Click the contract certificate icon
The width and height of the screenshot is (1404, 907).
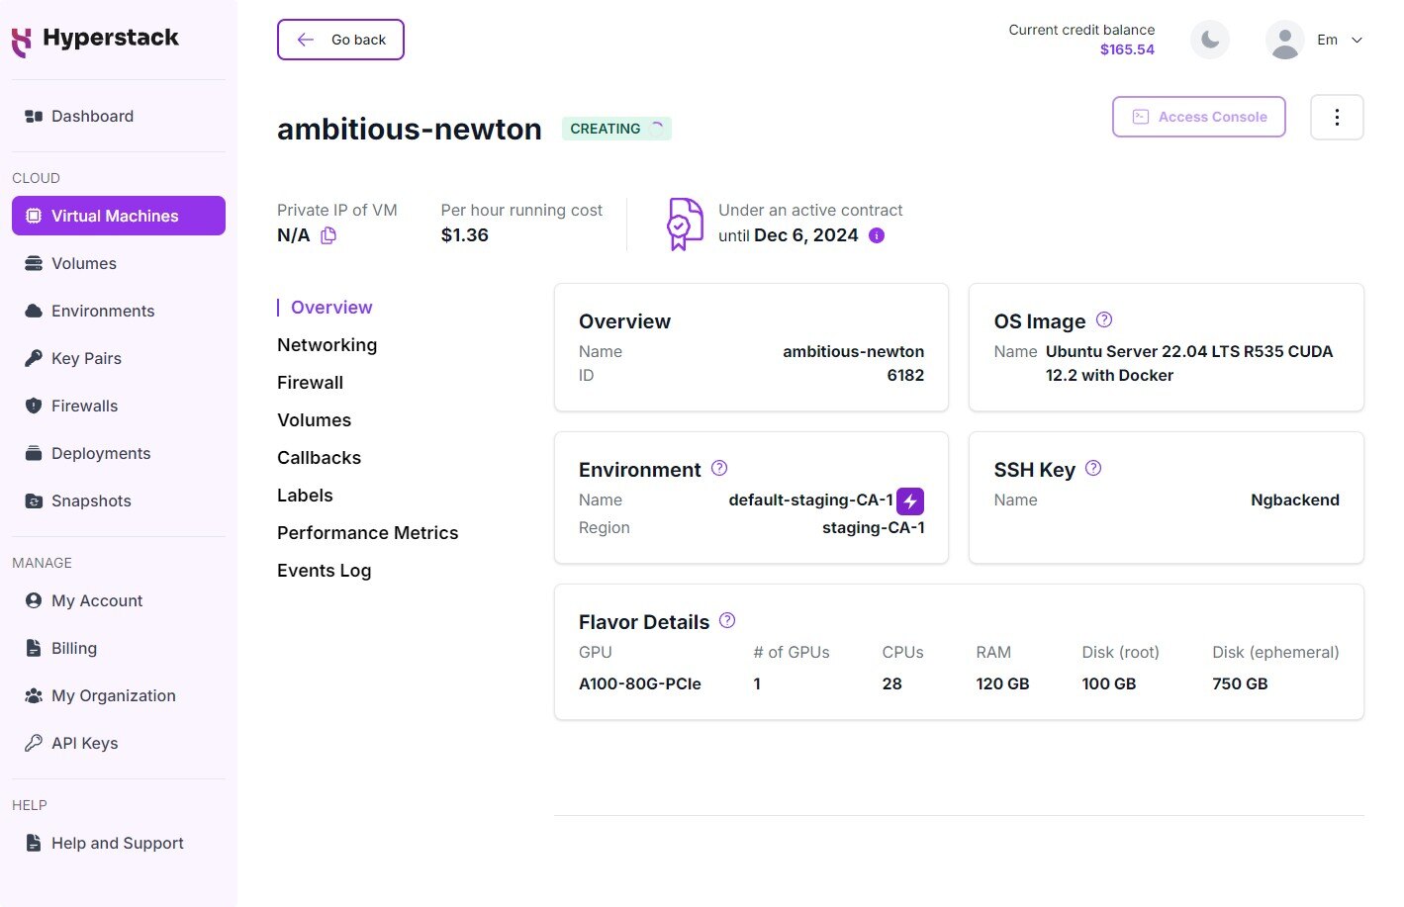[683, 224]
